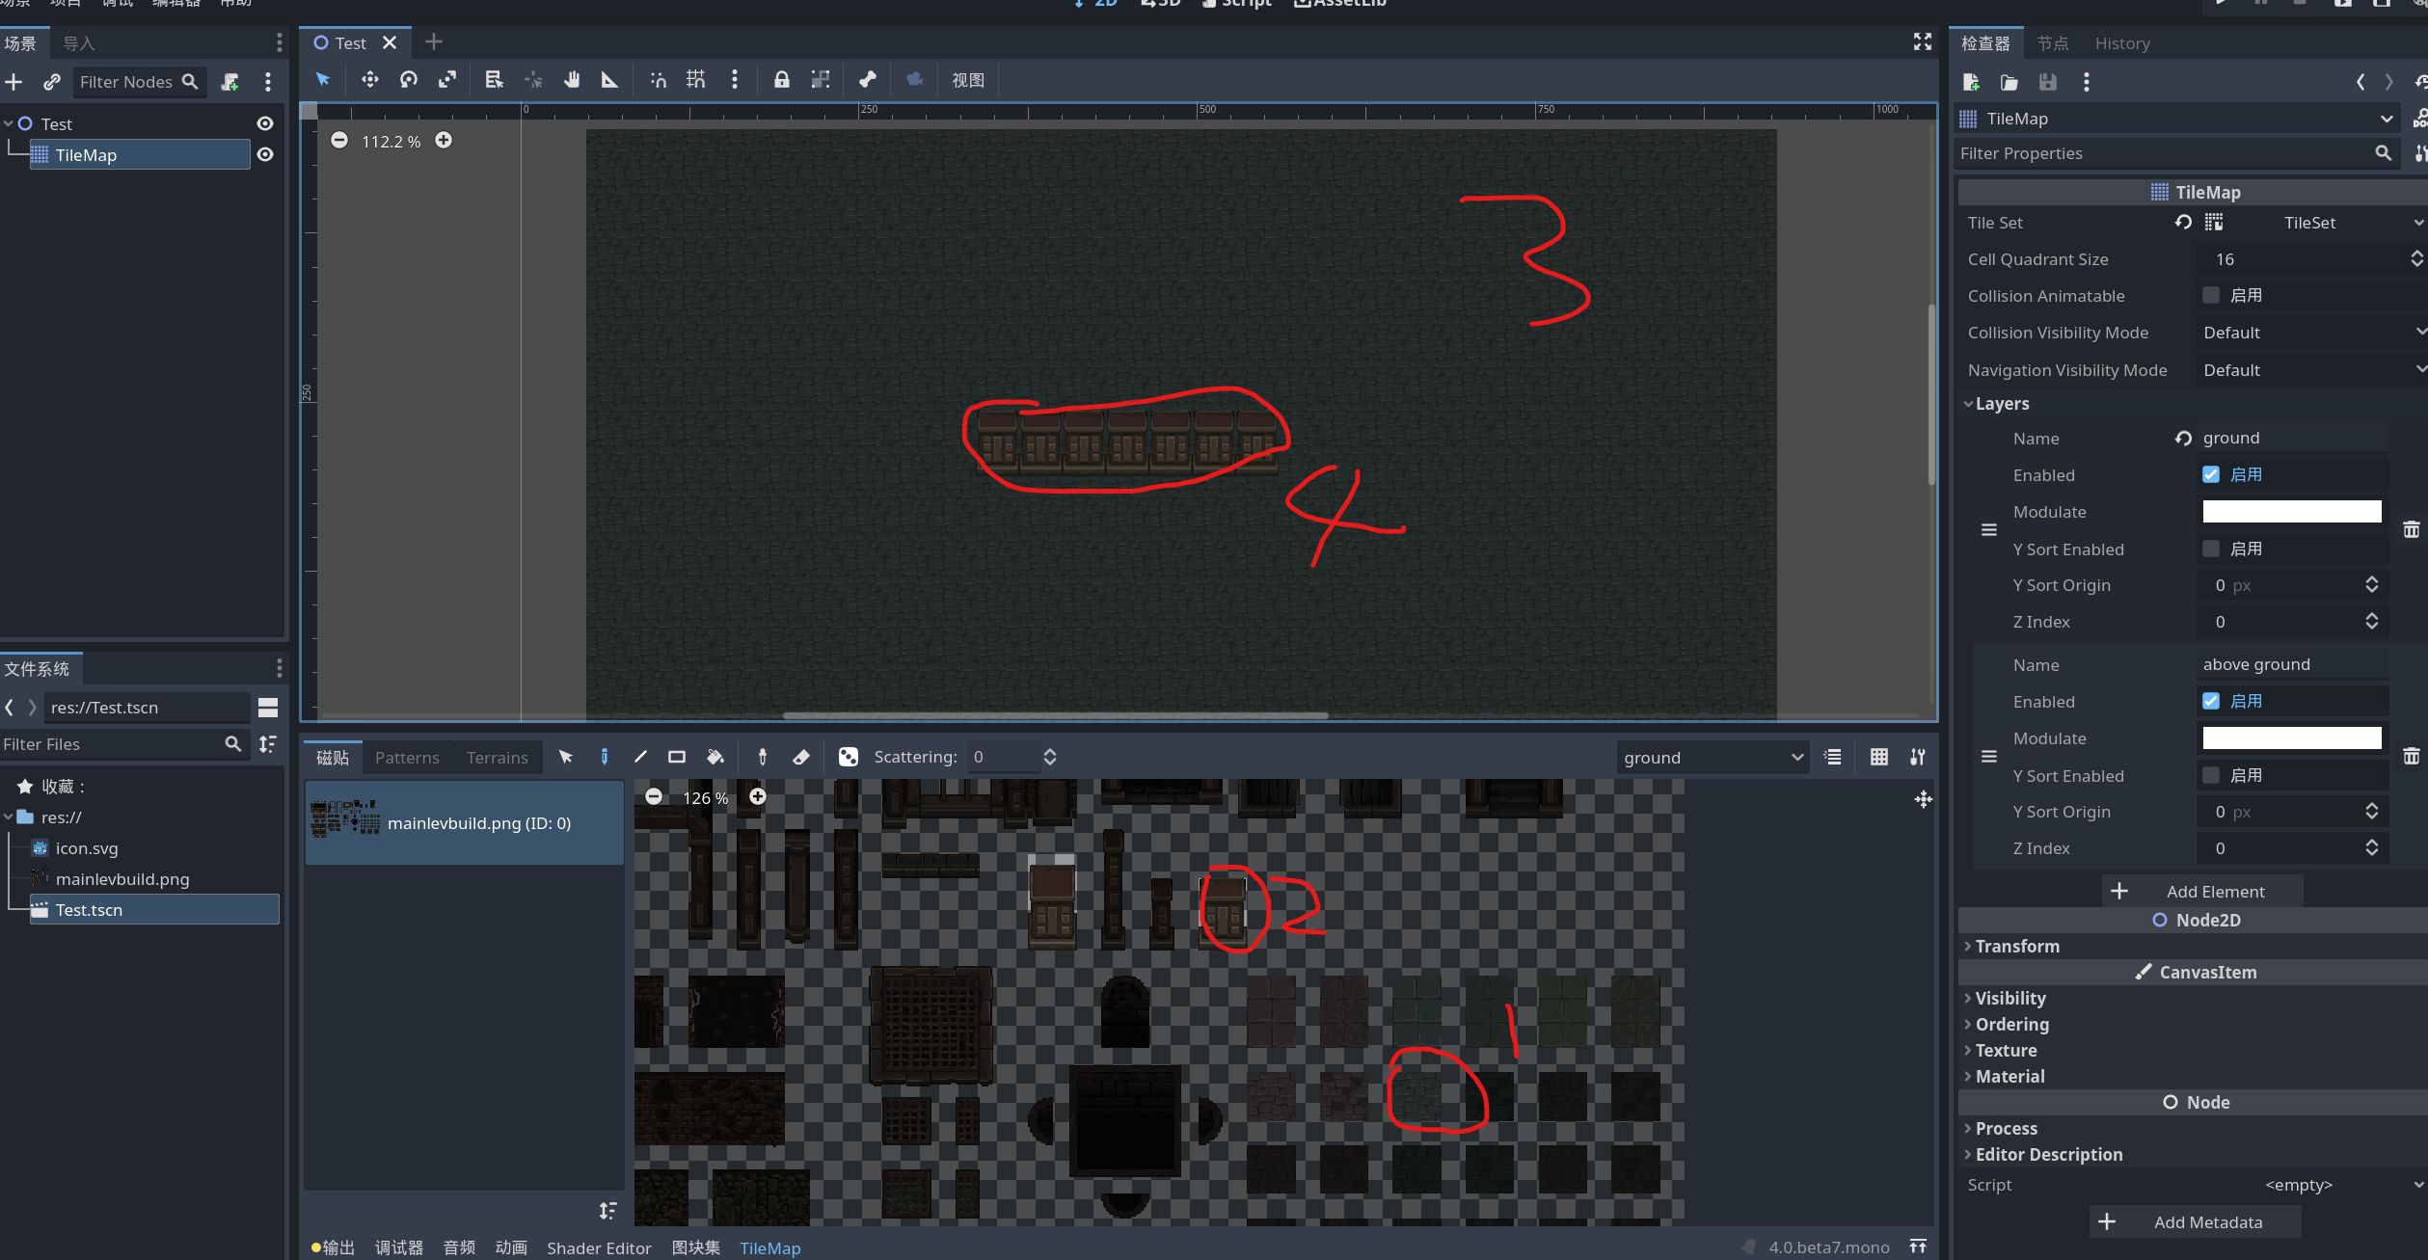The height and width of the screenshot is (1260, 2428).
Task: Collapse the Layers section in the Inspector
Action: click(1970, 403)
